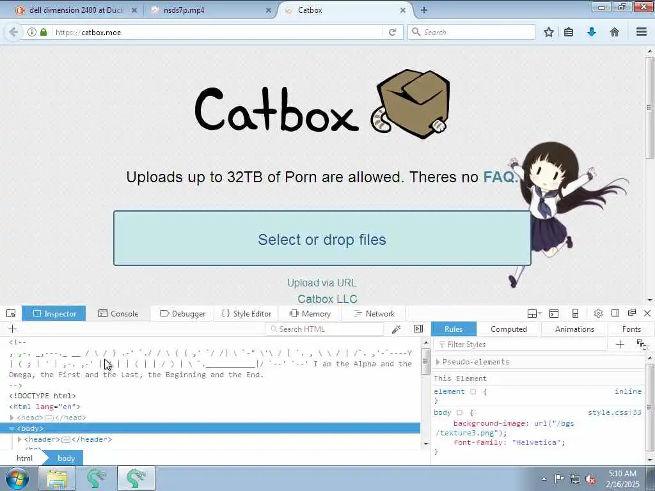
Task: Click the green padlock security icon
Action: point(43,32)
